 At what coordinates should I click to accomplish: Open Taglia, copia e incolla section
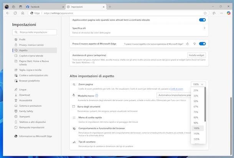tap(35, 70)
